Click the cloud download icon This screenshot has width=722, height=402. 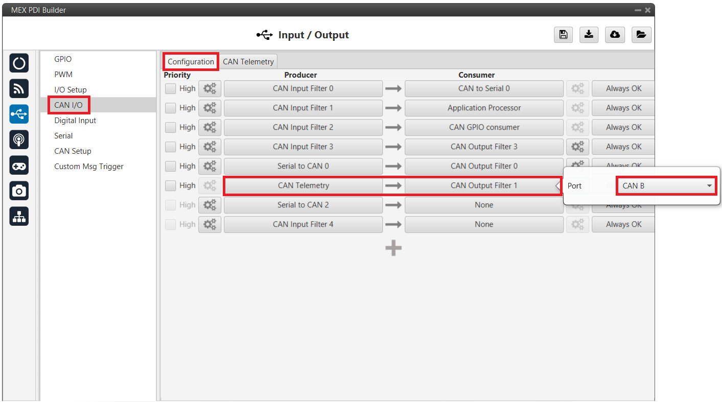(x=615, y=35)
